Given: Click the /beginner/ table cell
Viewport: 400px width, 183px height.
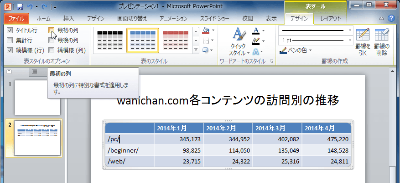Looking at the screenshot, I should coord(130,150).
